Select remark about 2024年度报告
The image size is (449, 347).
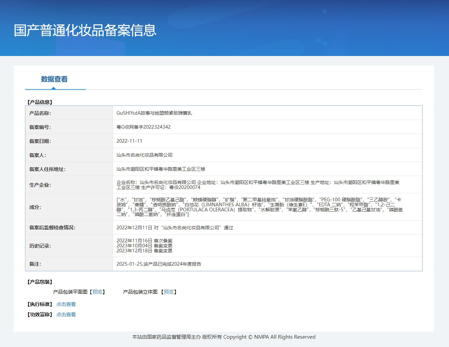tap(159, 264)
